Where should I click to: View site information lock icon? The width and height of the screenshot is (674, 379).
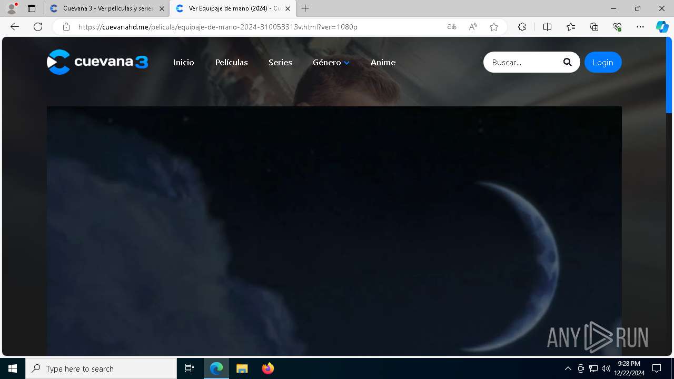66,27
